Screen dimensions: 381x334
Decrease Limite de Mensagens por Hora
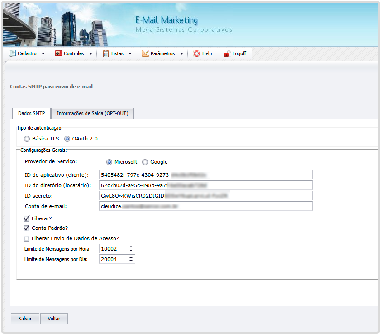tap(131, 251)
